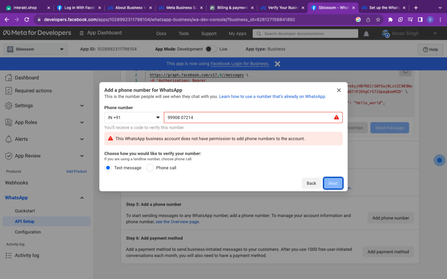Open the browser side panel icon
This screenshot has height=279, width=447.
[x=420, y=20]
